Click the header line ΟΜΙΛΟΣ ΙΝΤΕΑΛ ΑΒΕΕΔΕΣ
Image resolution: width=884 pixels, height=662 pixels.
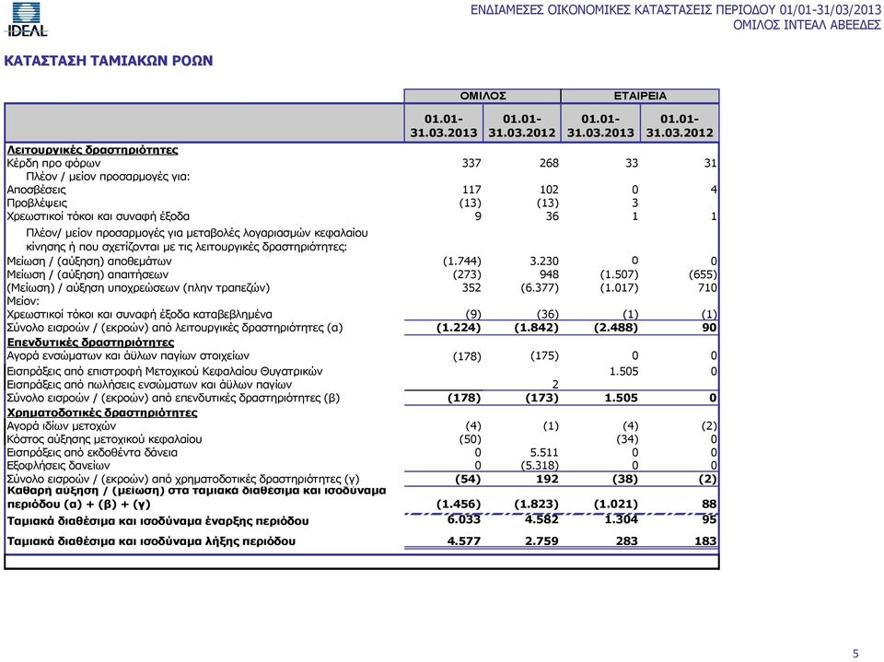pos(807,25)
